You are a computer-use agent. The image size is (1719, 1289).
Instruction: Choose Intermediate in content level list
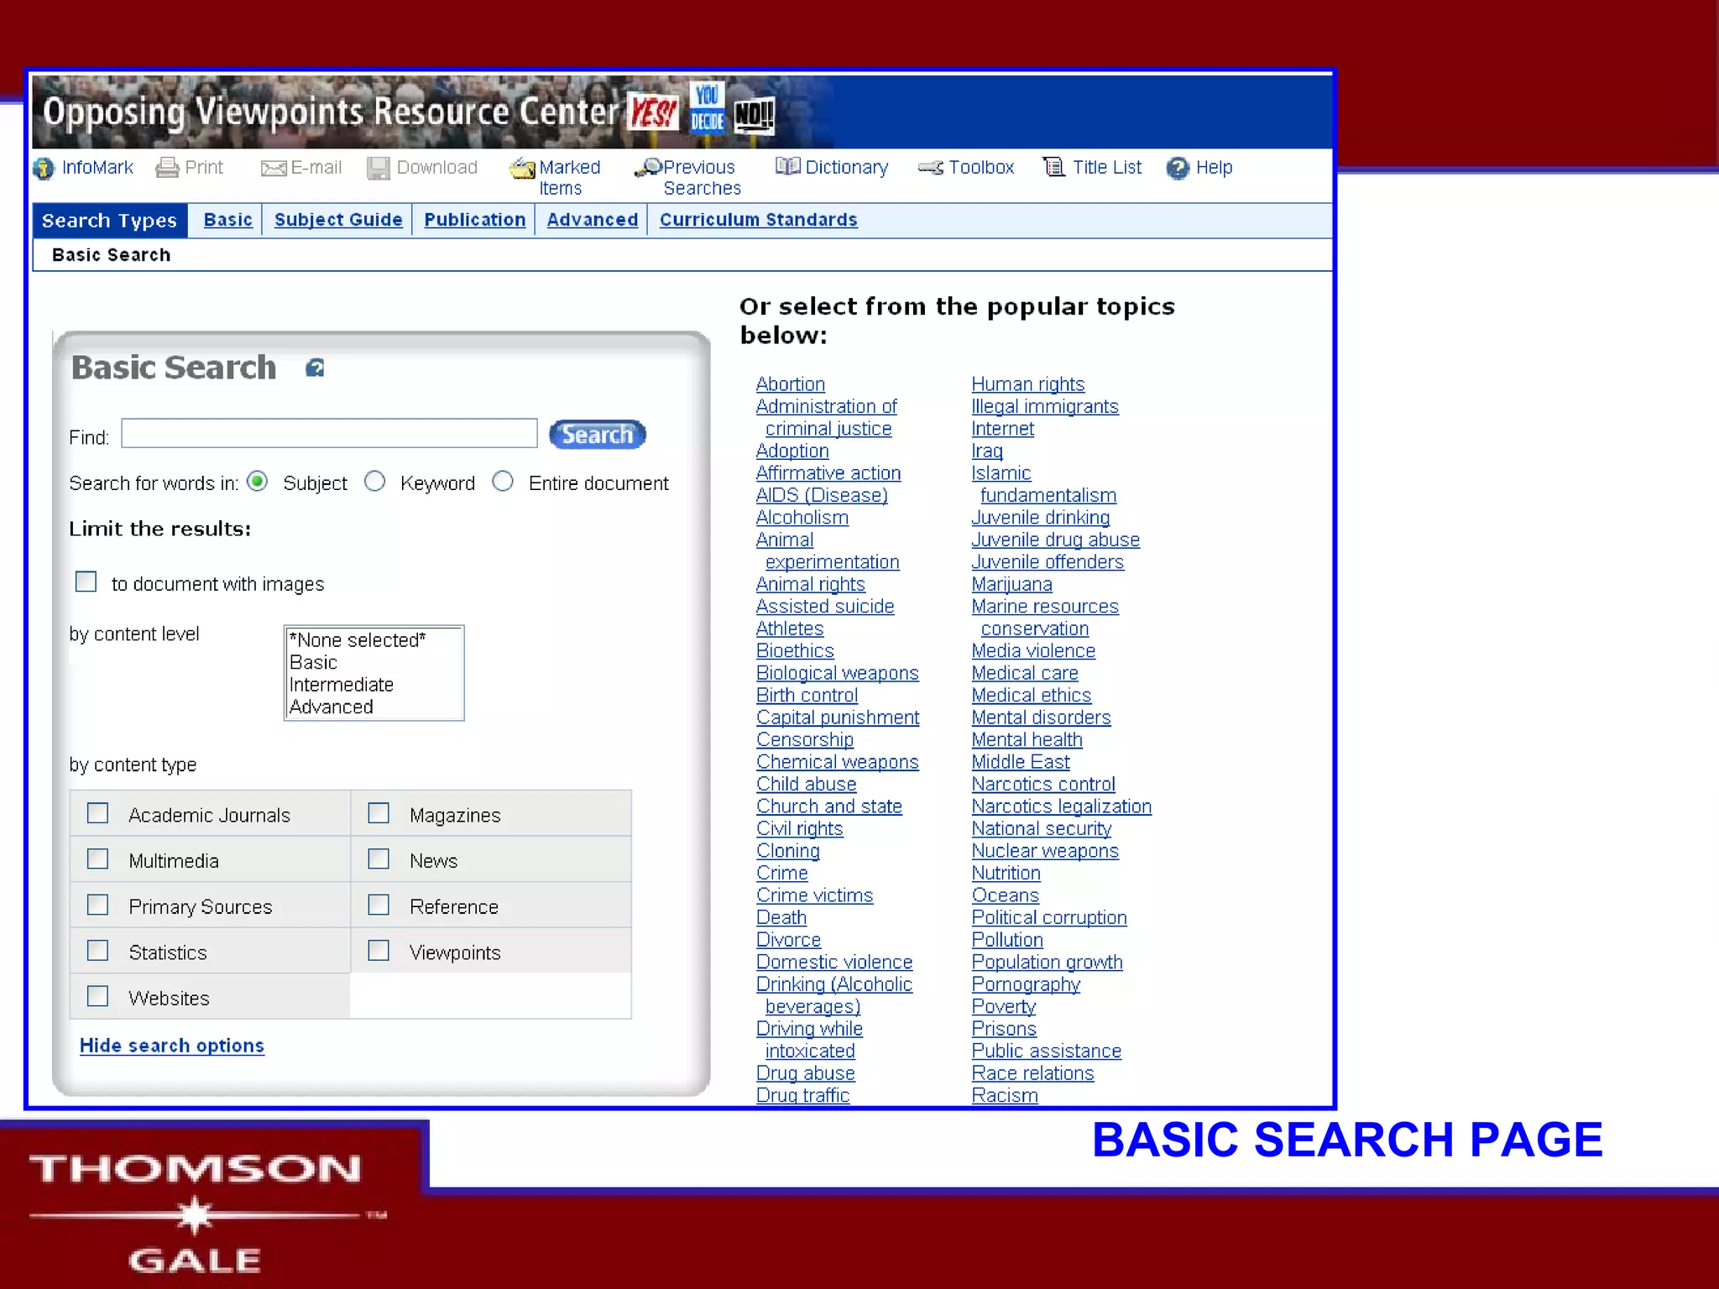click(x=341, y=685)
